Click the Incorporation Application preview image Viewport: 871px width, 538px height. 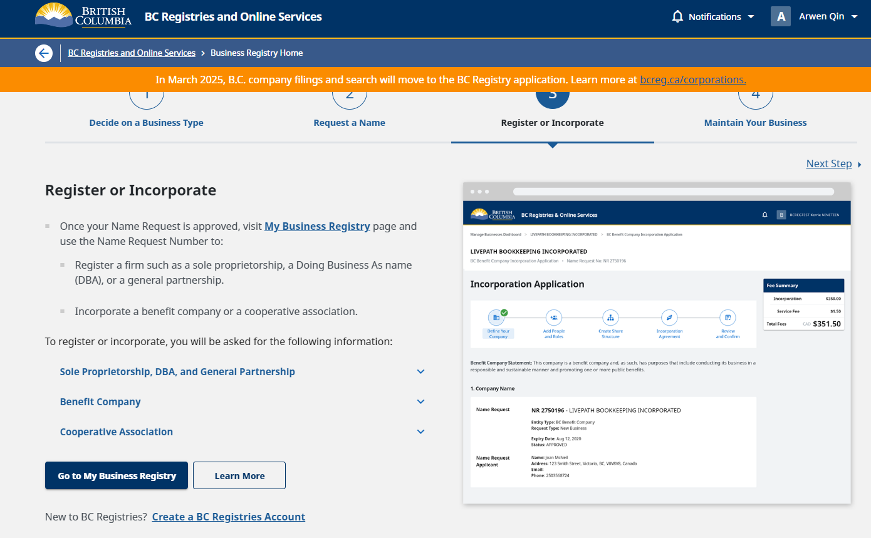pos(657,343)
